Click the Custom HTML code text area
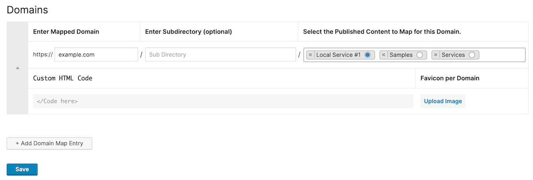533x180 pixels. pos(223,101)
